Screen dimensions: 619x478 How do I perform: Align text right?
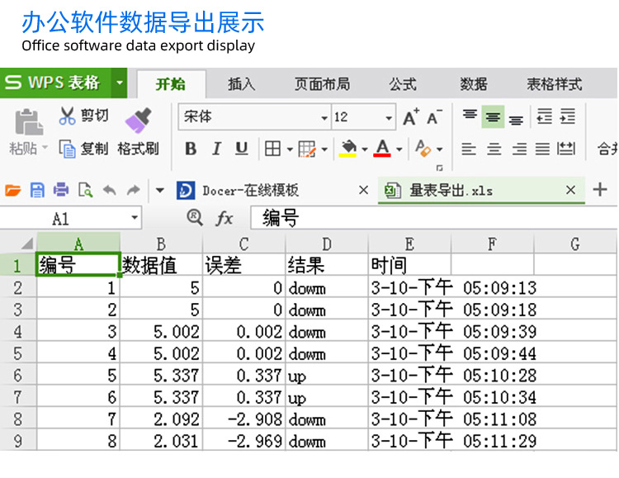pos(519,149)
